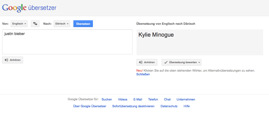Swap source and target languages
This screenshot has width=269, height=121.
point(35,24)
